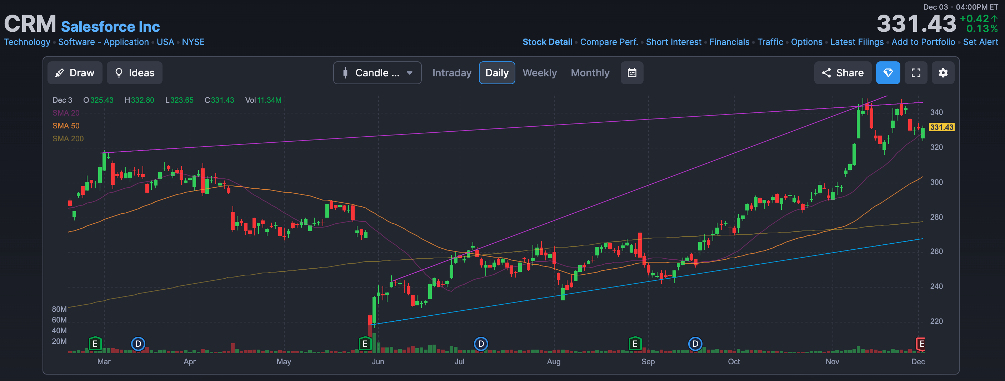This screenshot has width=1005, height=381.
Task: Click Set Alert
Action: (x=980, y=42)
